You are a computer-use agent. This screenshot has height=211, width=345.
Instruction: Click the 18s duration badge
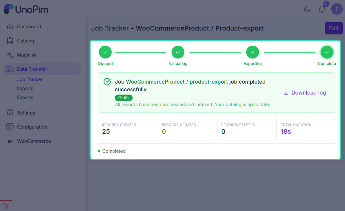[124, 98]
